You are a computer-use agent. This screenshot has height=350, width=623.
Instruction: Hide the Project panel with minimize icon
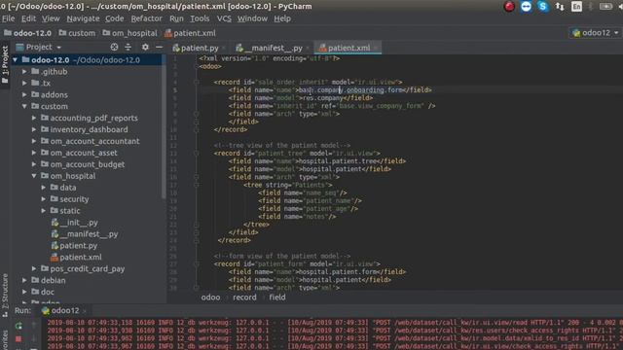(159, 48)
